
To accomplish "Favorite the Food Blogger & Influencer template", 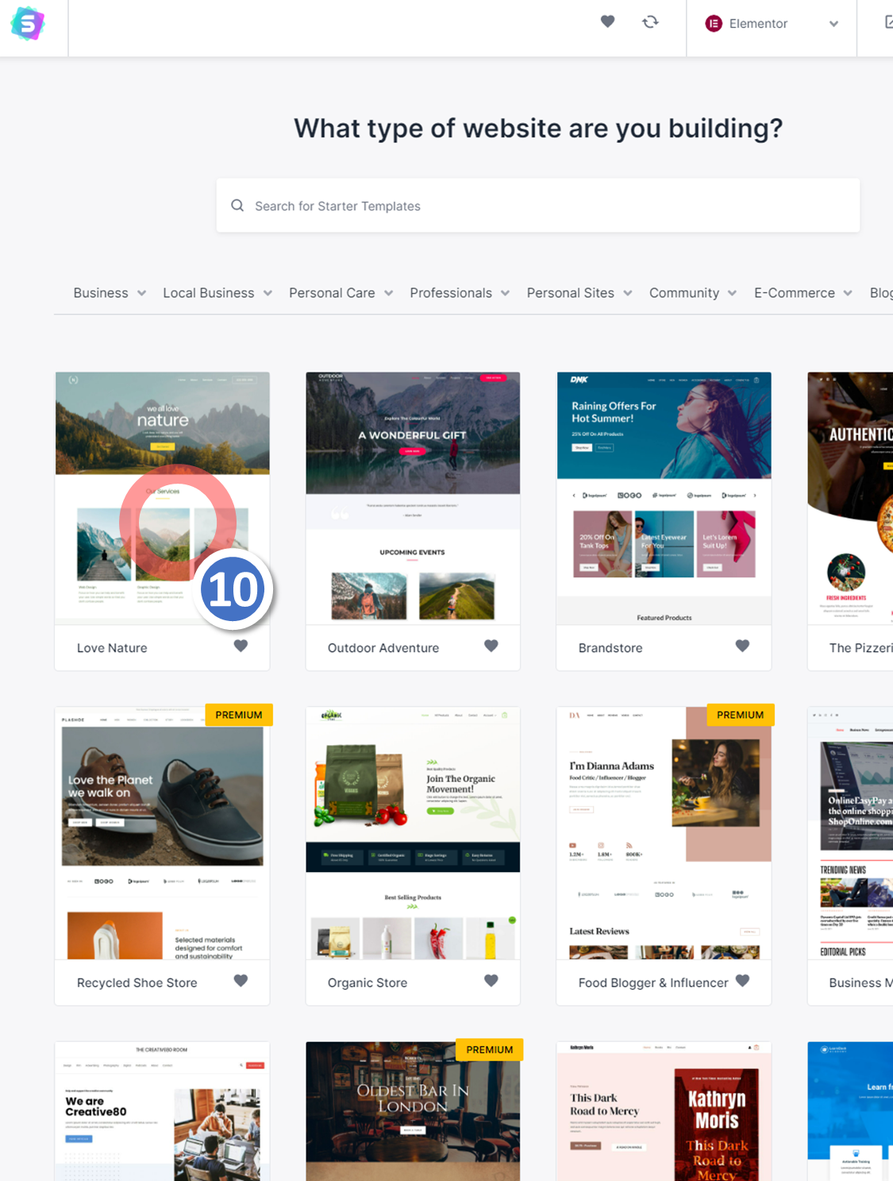I will tap(742, 981).
